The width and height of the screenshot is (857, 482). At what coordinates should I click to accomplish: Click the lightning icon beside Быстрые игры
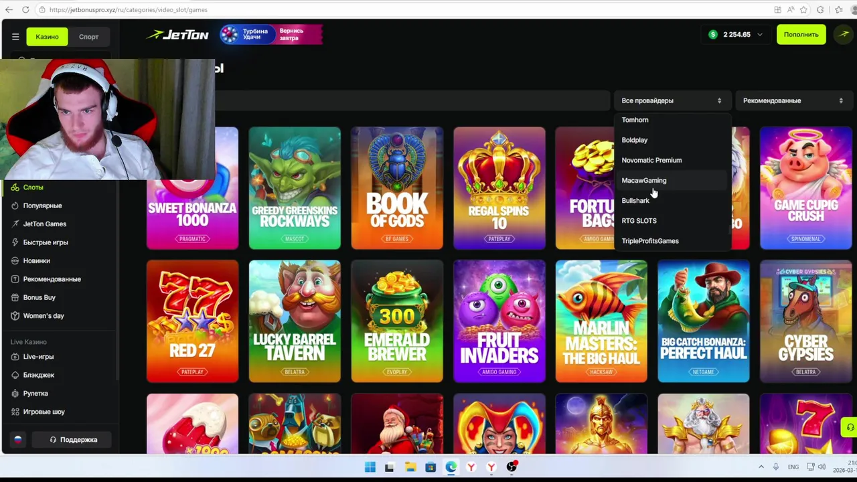pyautogui.click(x=15, y=242)
